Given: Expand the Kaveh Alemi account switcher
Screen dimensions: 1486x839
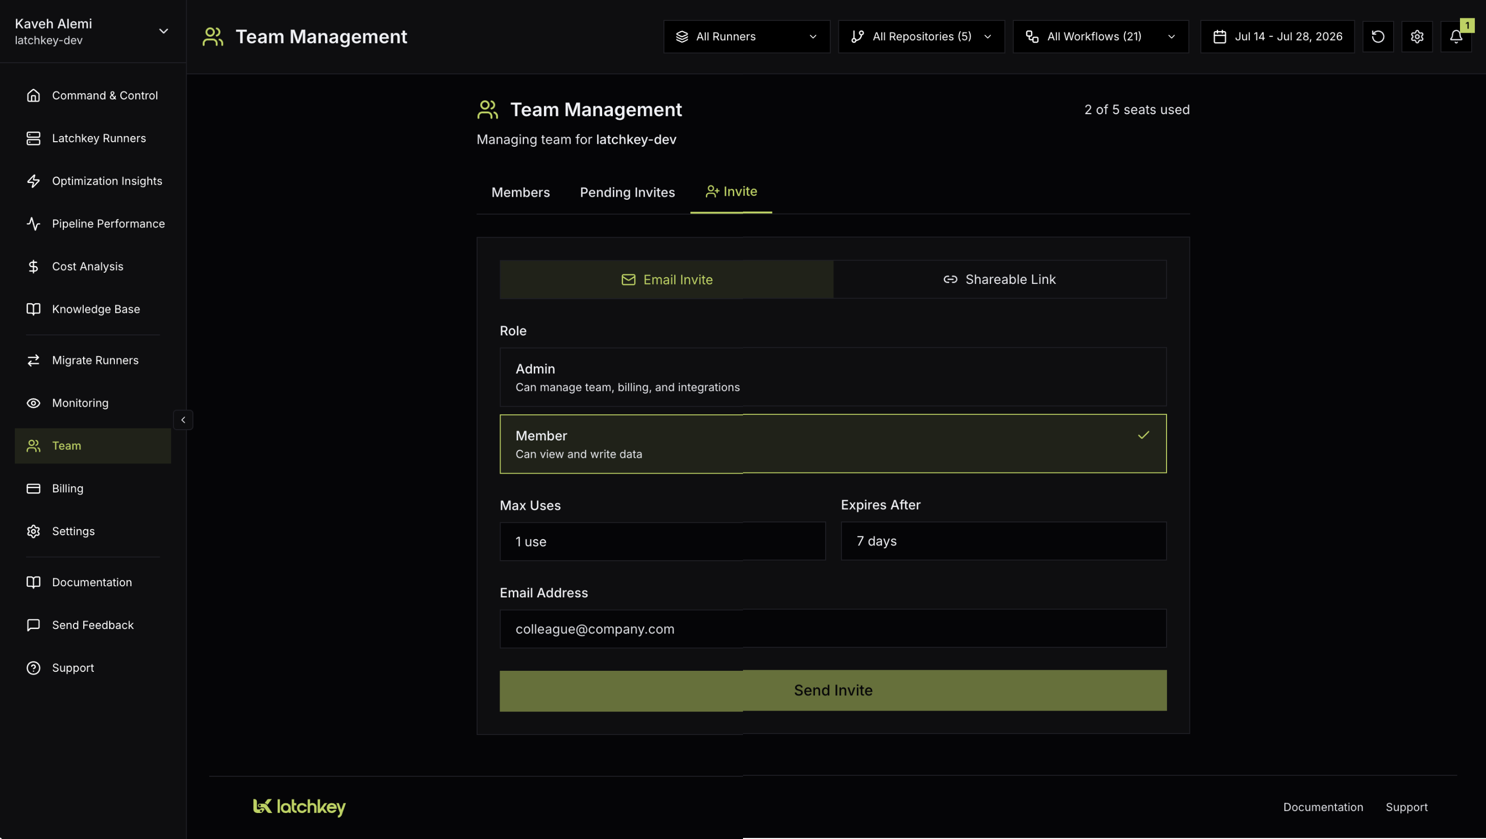Looking at the screenshot, I should click(x=92, y=31).
